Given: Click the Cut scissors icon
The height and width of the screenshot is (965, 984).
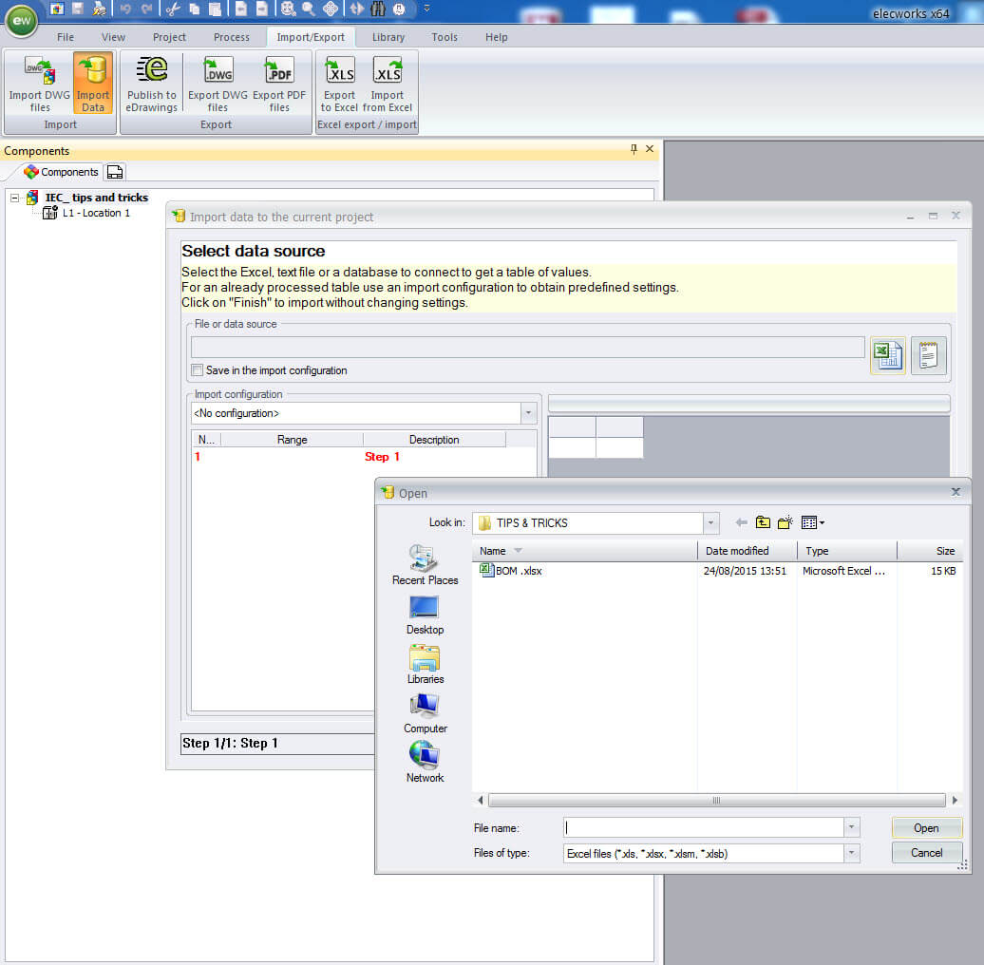Looking at the screenshot, I should click(173, 9).
